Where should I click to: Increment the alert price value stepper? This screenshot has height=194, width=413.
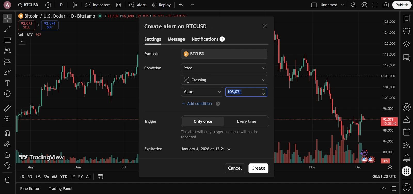[263, 90]
